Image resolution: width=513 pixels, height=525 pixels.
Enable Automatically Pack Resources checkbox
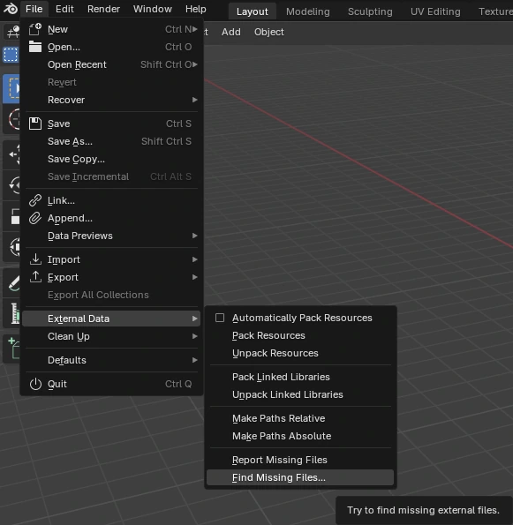coord(220,318)
